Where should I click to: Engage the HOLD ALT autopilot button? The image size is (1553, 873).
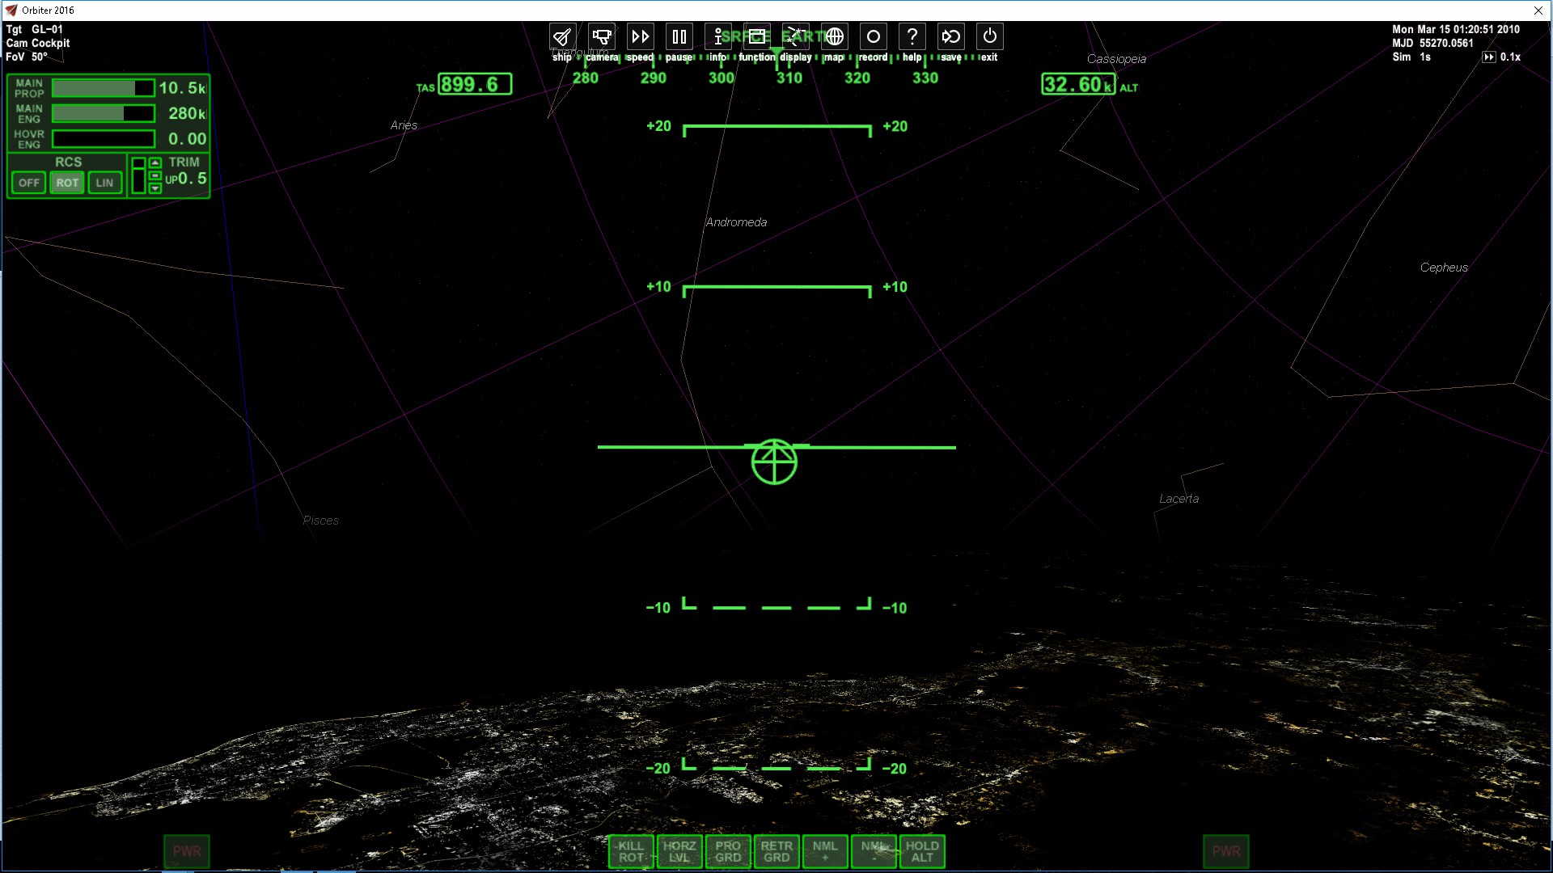tap(922, 852)
